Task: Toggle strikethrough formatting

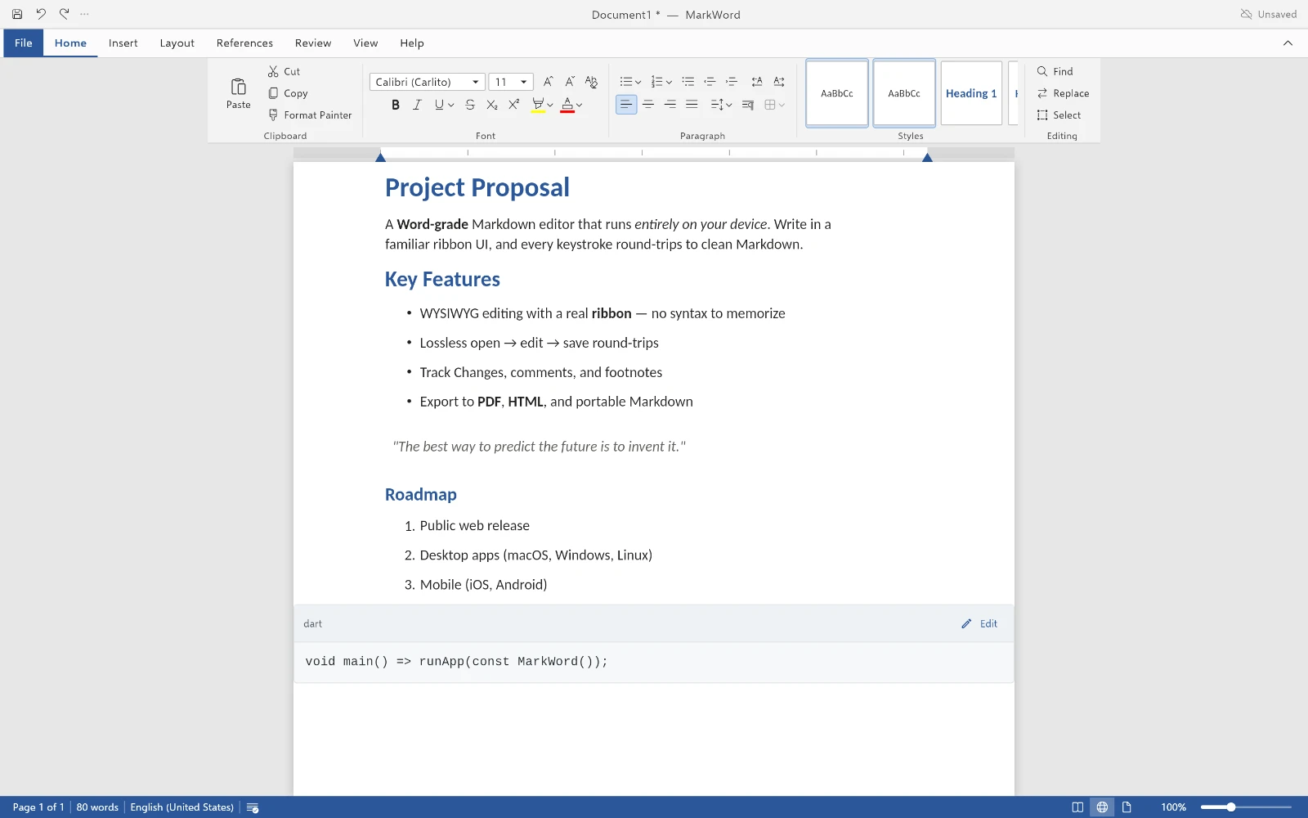Action: (470, 105)
